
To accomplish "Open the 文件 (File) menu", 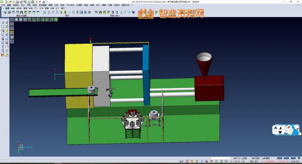I will click(3, 5).
